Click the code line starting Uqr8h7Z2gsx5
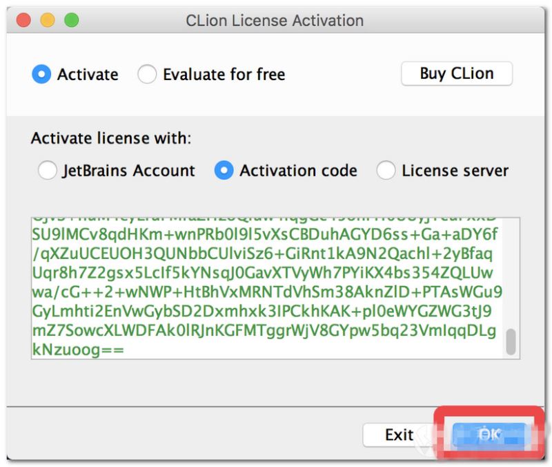This screenshot has width=552, height=467. point(263,273)
